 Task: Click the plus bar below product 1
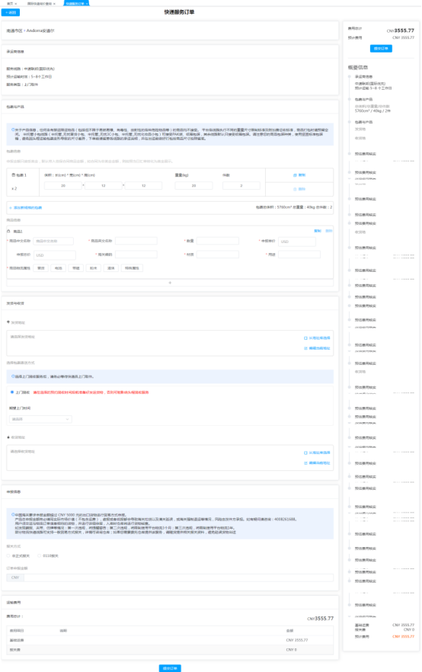170,283
